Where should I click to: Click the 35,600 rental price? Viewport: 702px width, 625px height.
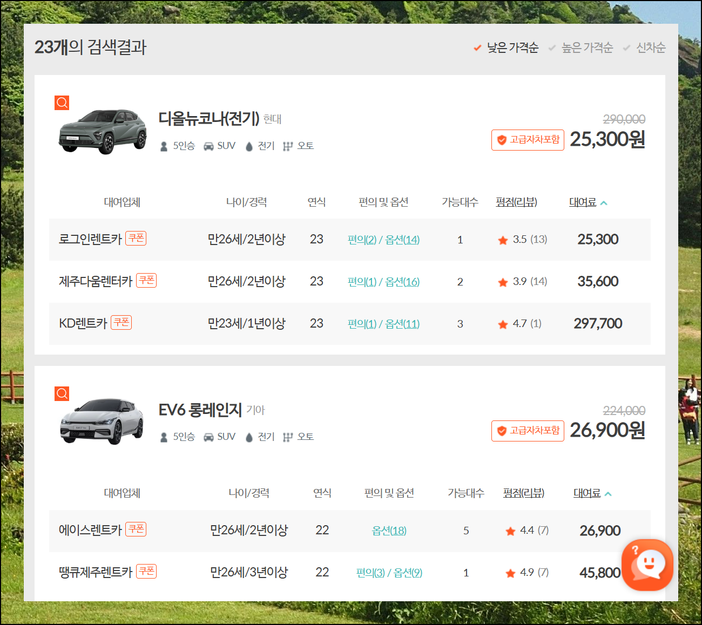(x=598, y=281)
